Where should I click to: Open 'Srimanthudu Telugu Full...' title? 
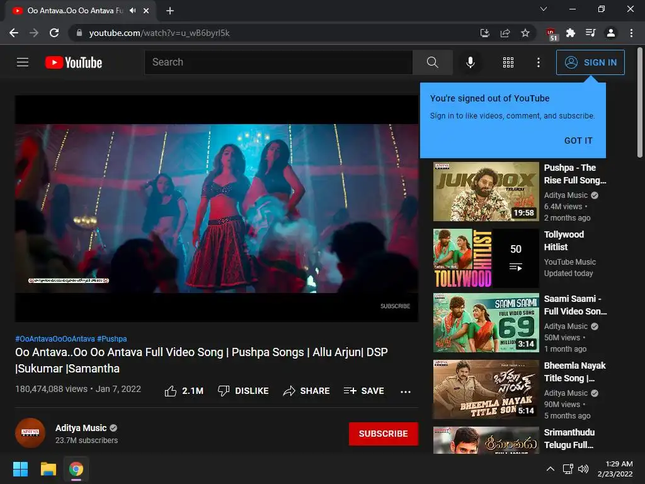click(569, 439)
